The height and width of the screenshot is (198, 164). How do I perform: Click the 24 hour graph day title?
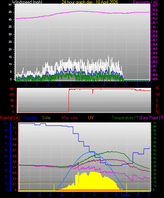pyautogui.click(x=90, y=2)
